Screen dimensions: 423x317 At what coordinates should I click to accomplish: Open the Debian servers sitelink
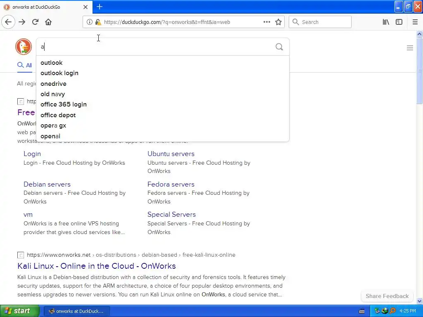pyautogui.click(x=47, y=185)
